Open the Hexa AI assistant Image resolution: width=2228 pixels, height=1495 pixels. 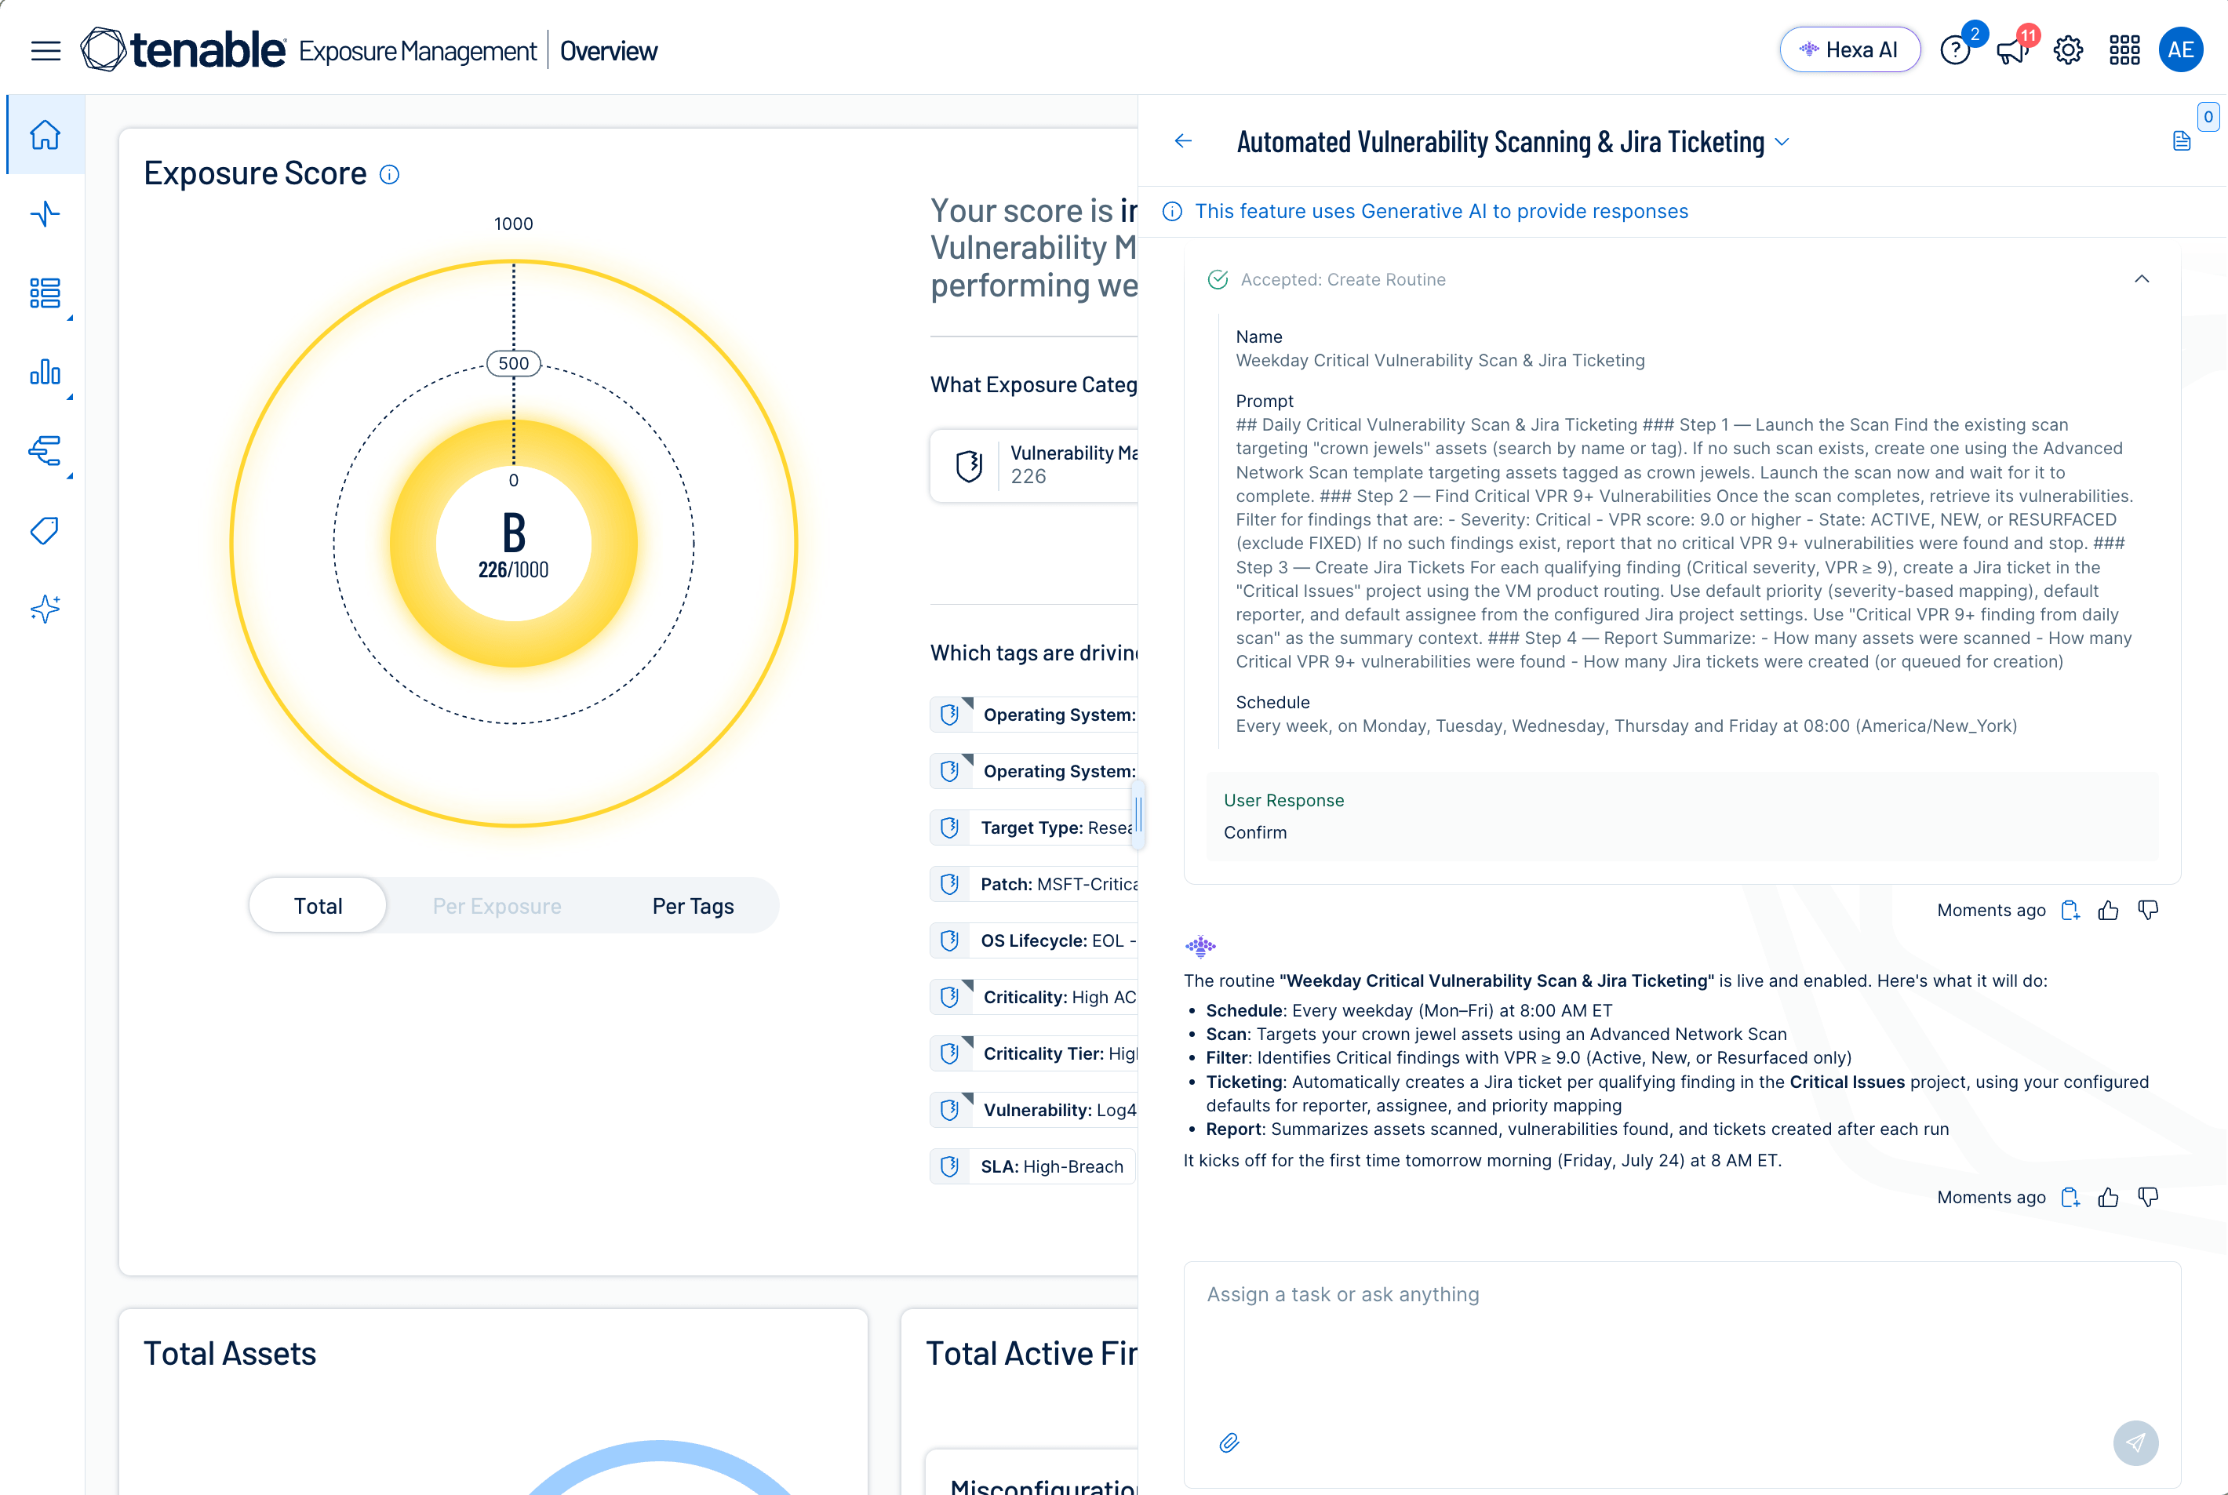tap(1850, 49)
